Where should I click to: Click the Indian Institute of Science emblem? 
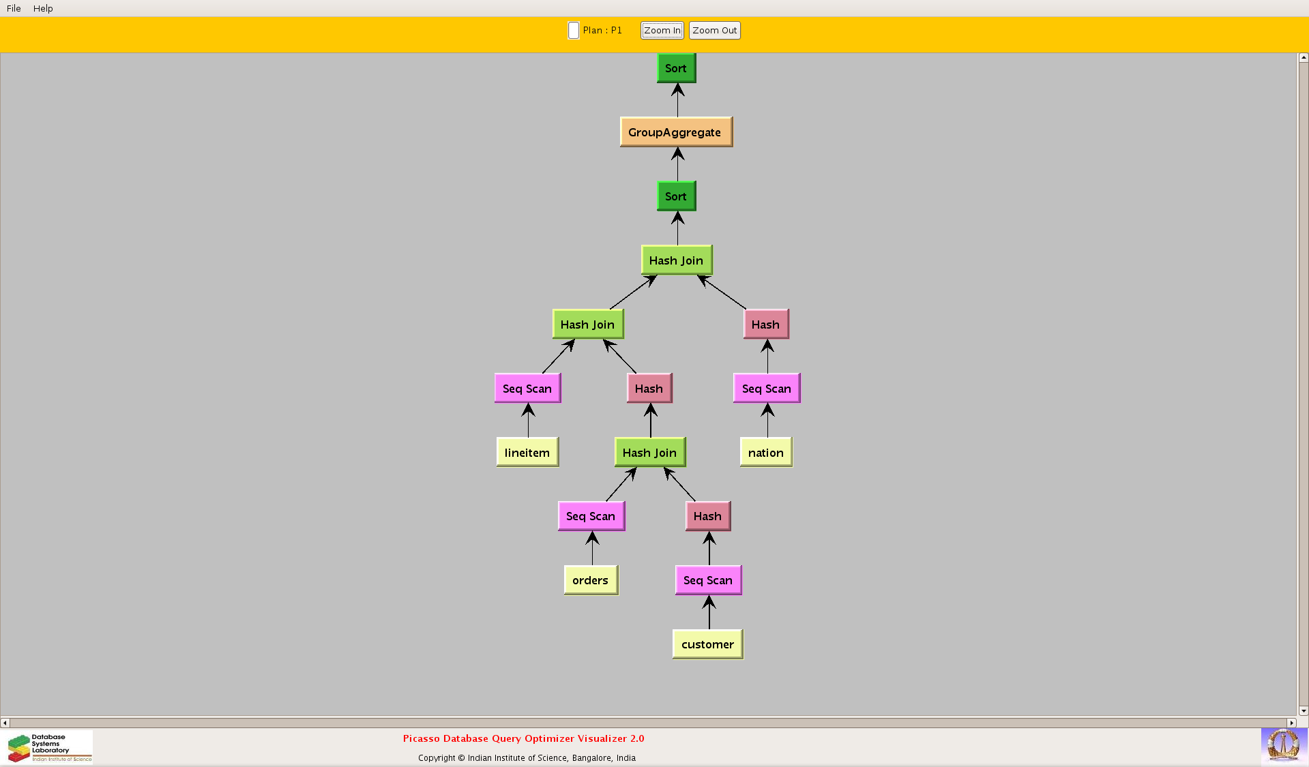[1283, 745]
